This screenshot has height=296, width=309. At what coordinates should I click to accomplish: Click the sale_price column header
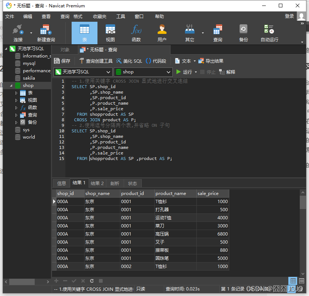click(x=213, y=194)
